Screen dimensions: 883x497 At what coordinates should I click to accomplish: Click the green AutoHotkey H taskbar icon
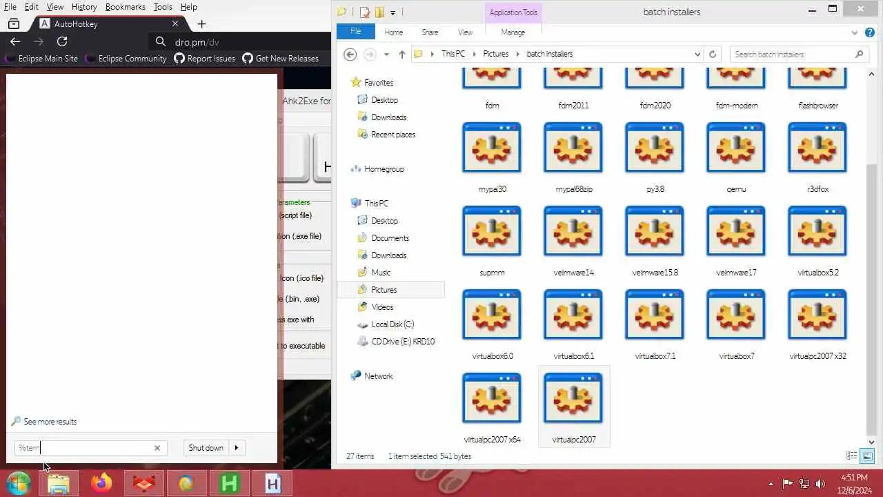[x=229, y=483]
